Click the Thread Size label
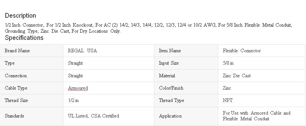The height and width of the screenshot is (126, 306). pyautogui.click(x=17, y=100)
